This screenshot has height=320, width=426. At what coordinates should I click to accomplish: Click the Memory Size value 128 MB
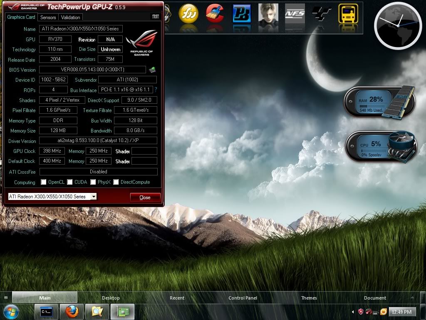(58, 130)
